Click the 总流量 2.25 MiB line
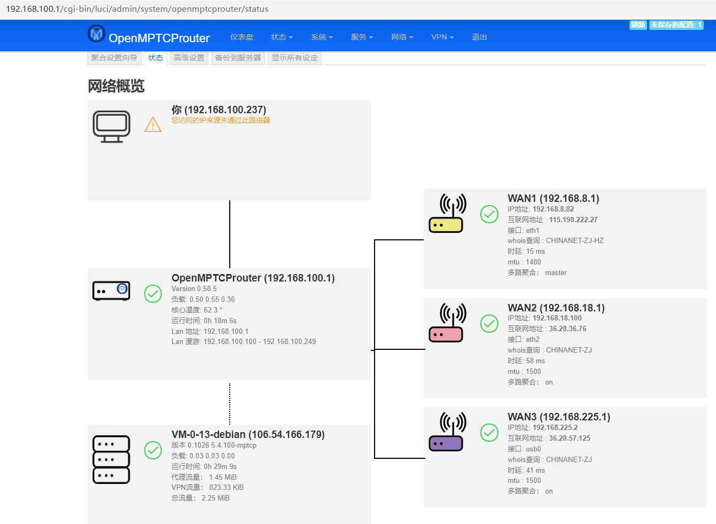 200,498
